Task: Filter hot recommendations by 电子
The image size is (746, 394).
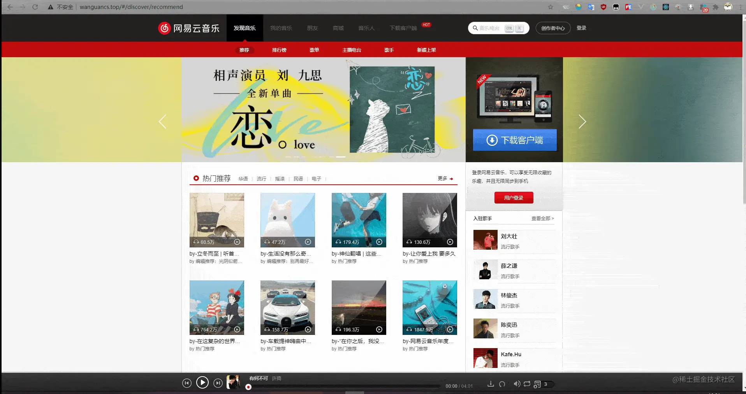Action: click(316, 179)
